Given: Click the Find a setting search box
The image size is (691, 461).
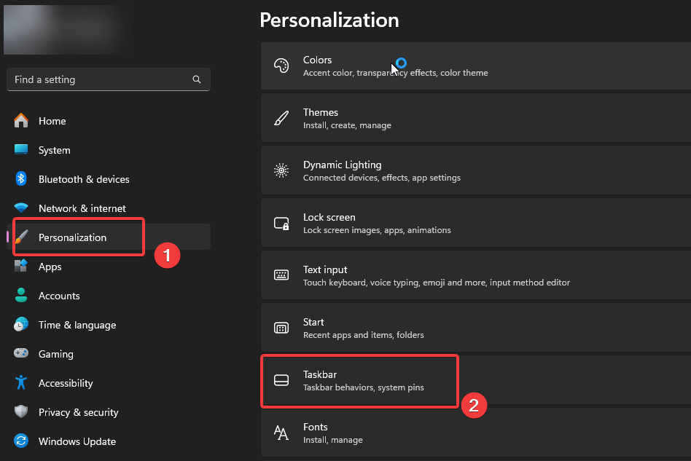Looking at the screenshot, I should (98, 79).
